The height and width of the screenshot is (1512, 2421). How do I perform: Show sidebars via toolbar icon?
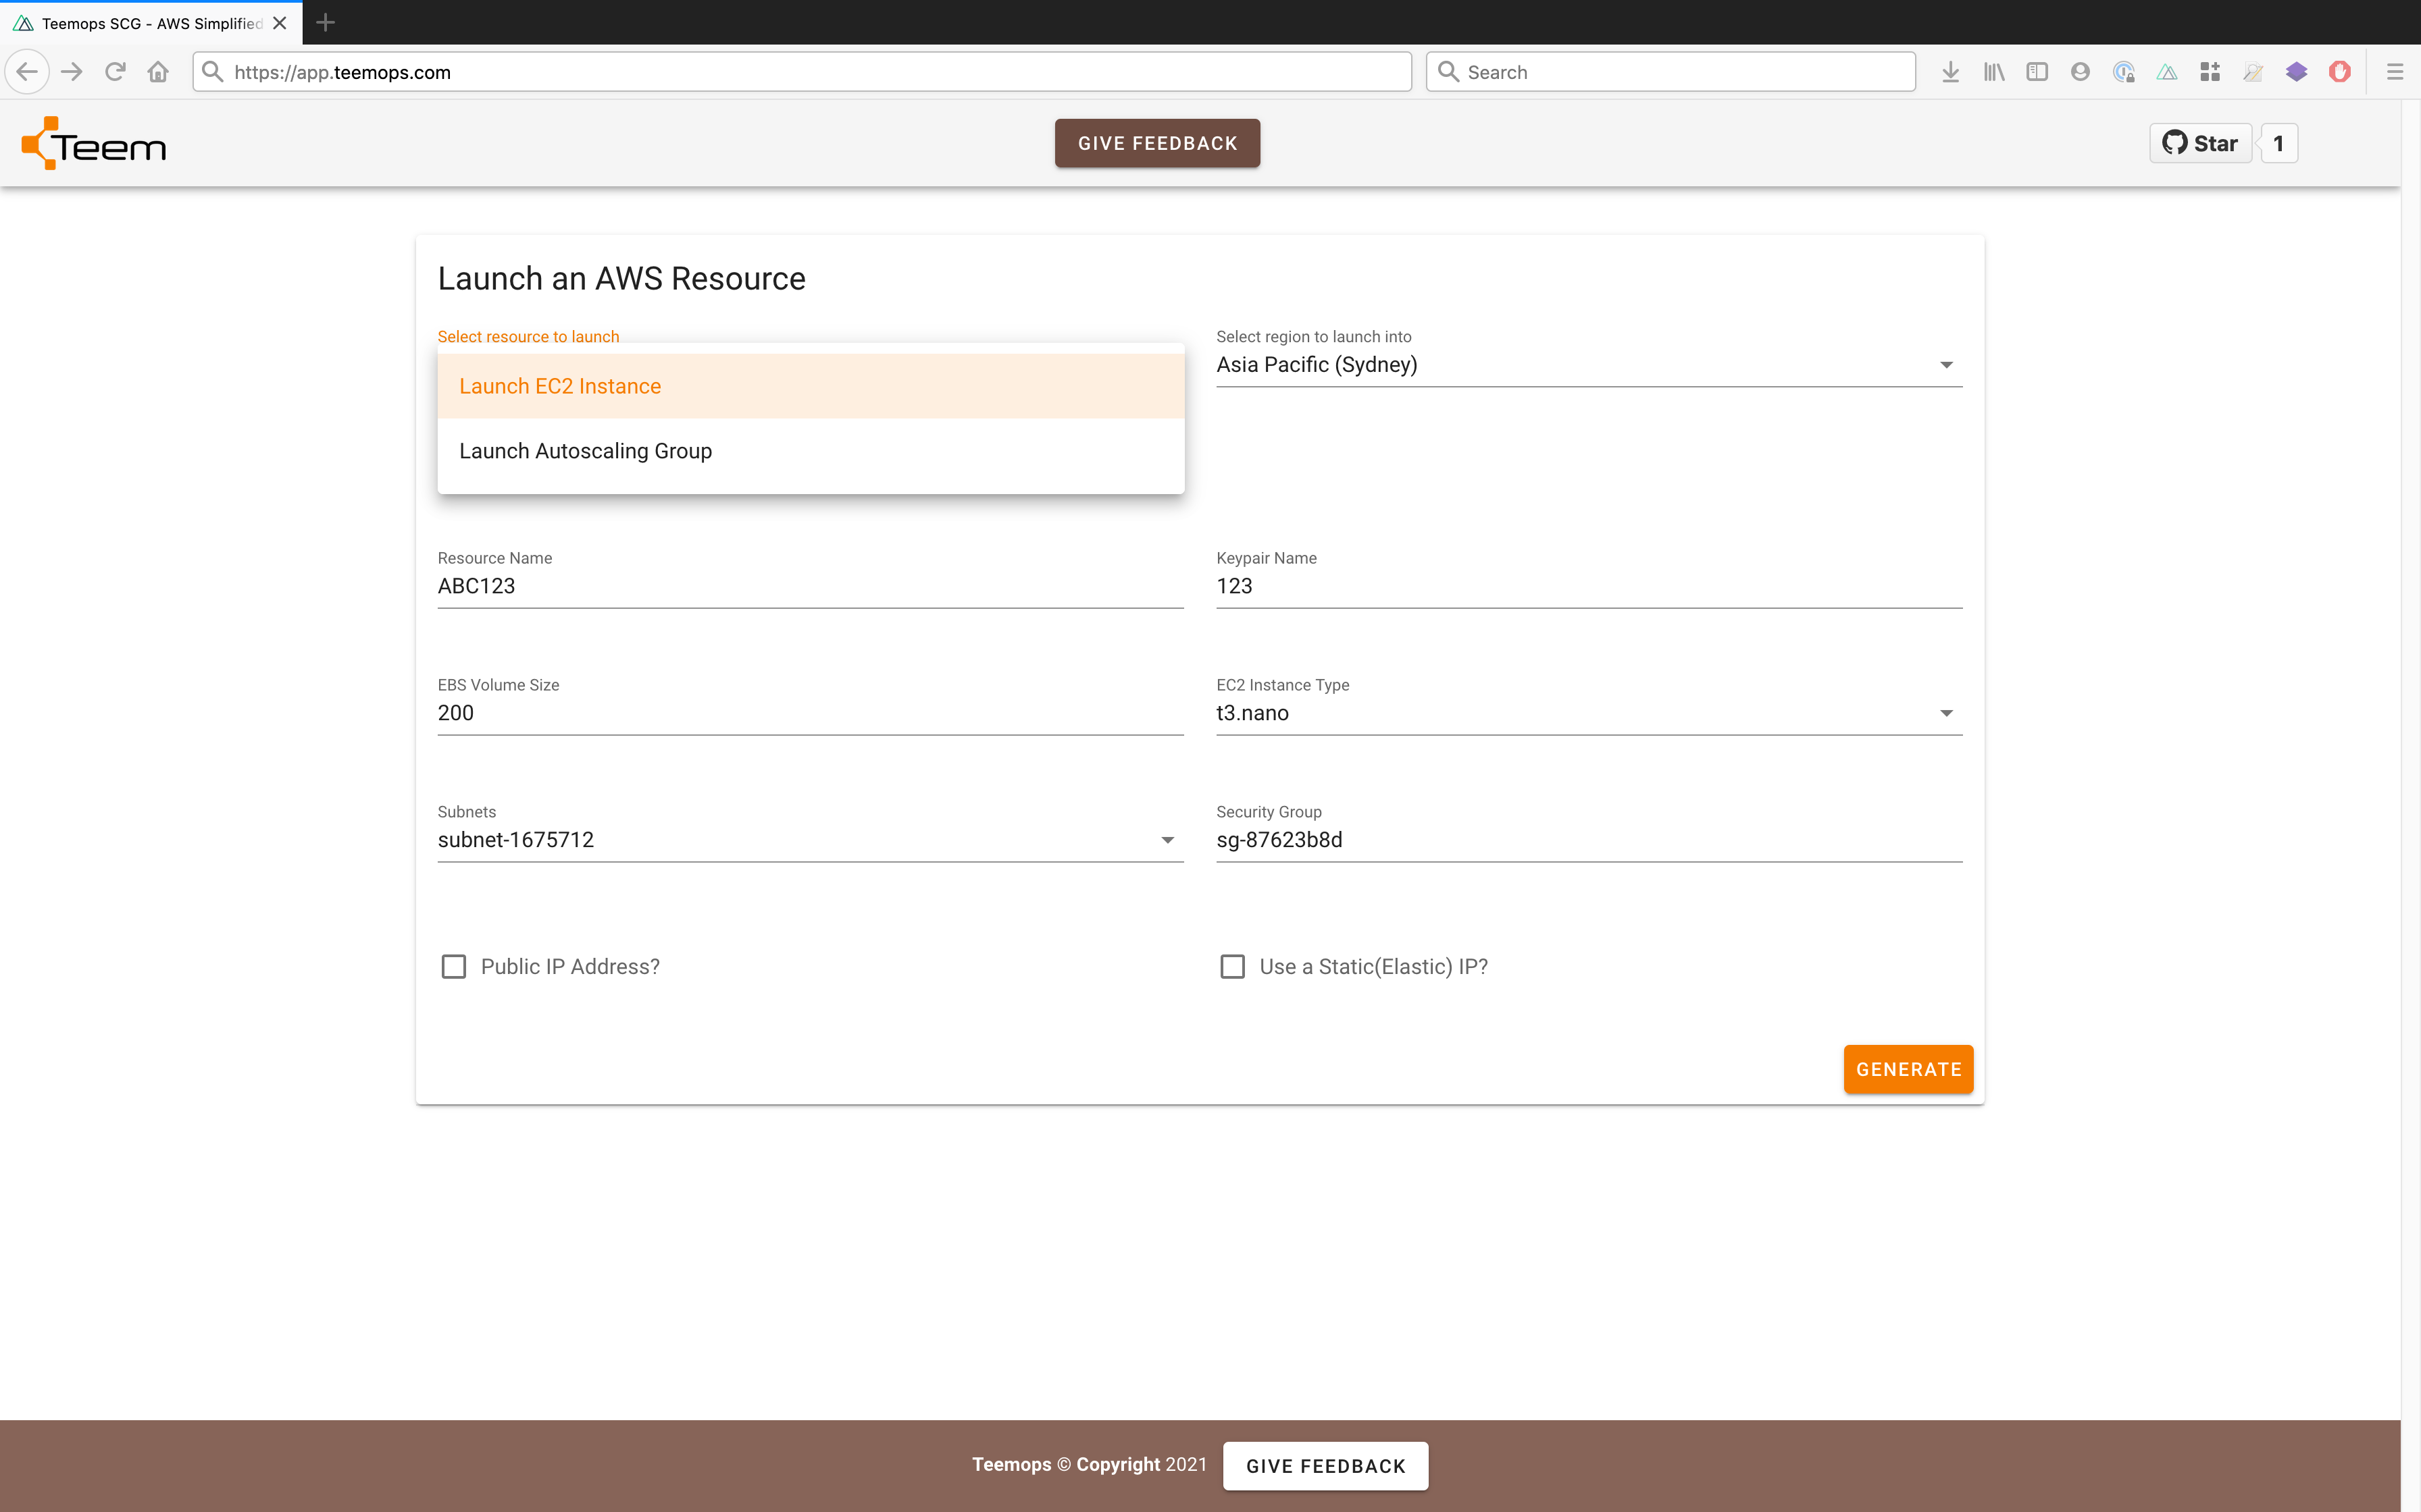click(x=2037, y=72)
